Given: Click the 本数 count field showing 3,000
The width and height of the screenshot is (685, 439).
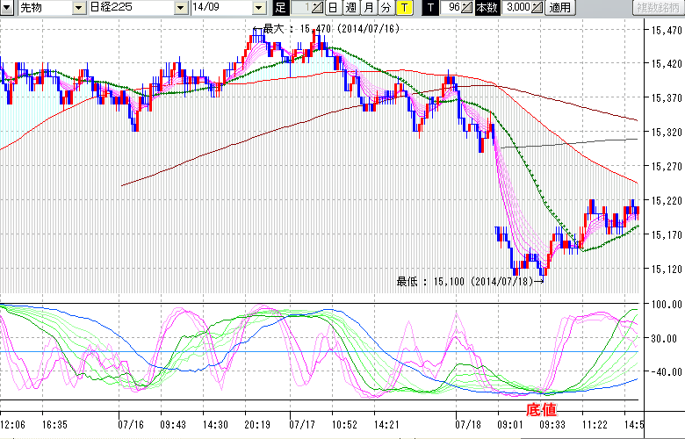Looking at the screenshot, I should (517, 8).
